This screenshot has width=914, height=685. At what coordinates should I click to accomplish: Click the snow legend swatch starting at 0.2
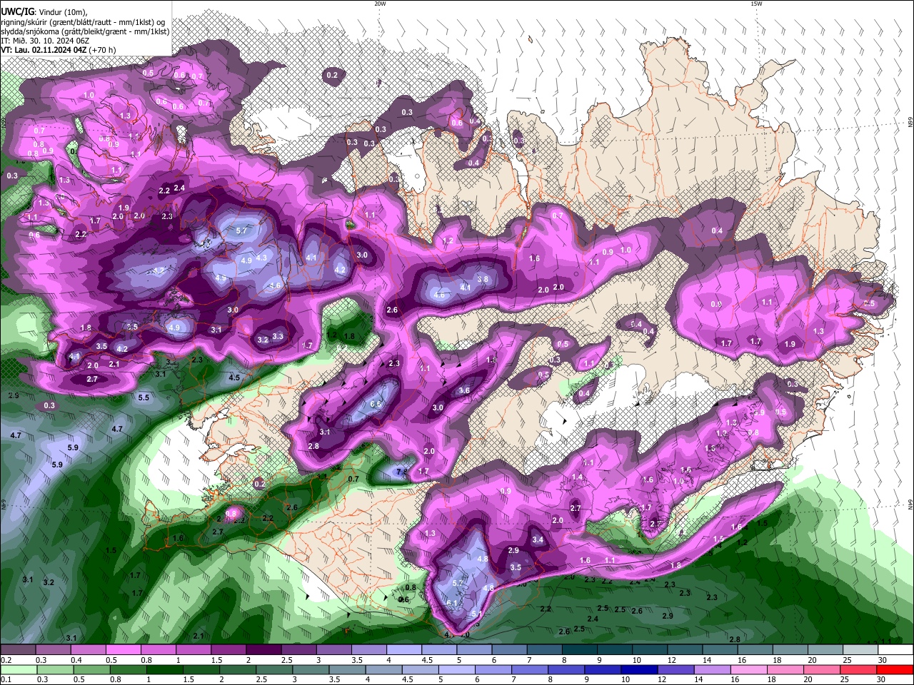tap(18, 650)
